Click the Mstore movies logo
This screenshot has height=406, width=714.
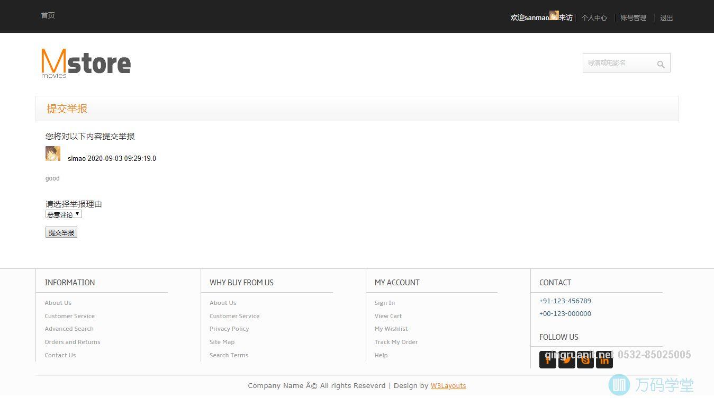tap(86, 63)
